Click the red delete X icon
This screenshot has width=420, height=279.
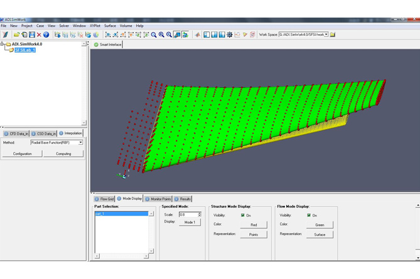pos(39,35)
